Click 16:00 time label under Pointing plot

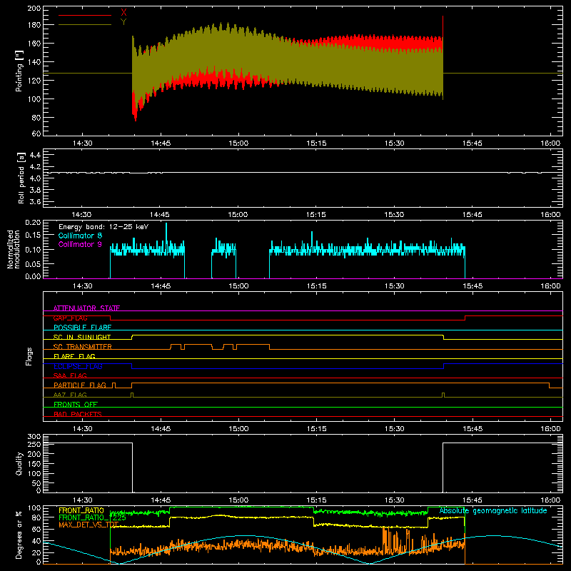tap(550, 143)
